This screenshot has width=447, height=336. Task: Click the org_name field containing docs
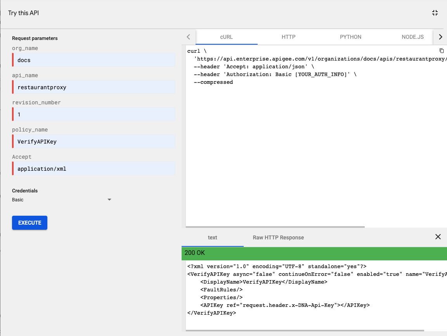click(94, 60)
